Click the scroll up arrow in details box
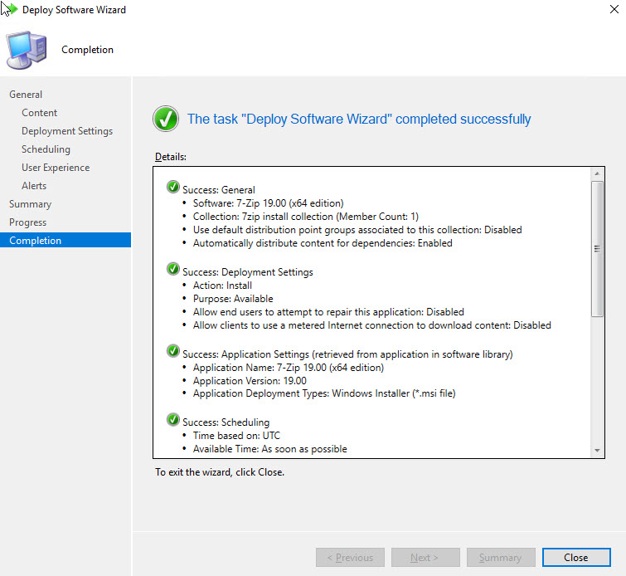This screenshot has width=626, height=576. (597, 173)
